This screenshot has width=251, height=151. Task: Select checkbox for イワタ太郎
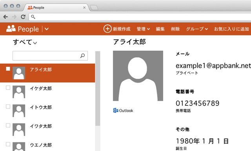[8, 125]
